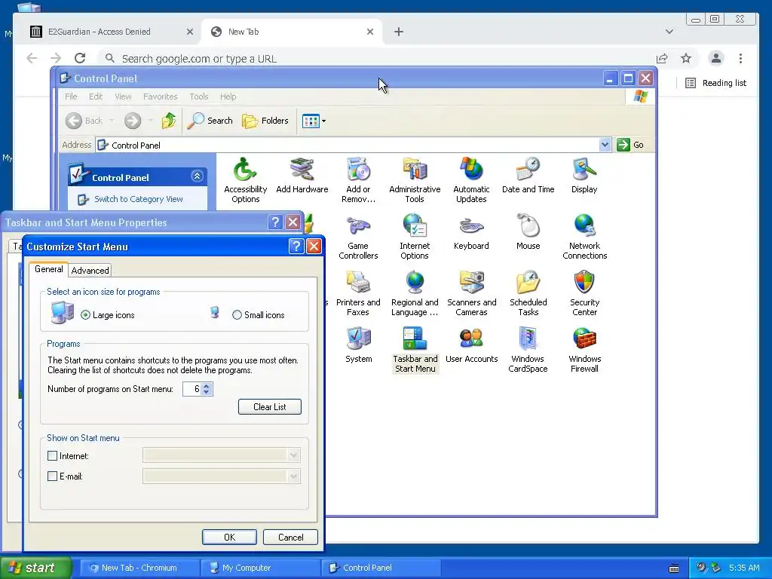772x579 pixels.
Task: Switch to the New Tab - Chromium taskbar button
Action: point(139,568)
